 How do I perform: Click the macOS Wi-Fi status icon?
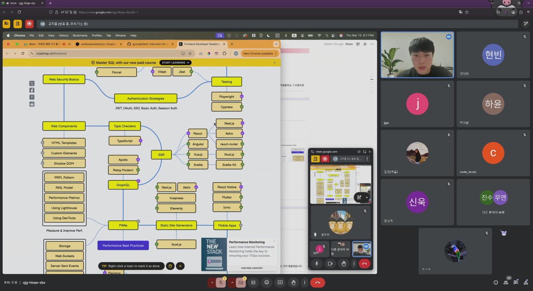tap(319, 35)
